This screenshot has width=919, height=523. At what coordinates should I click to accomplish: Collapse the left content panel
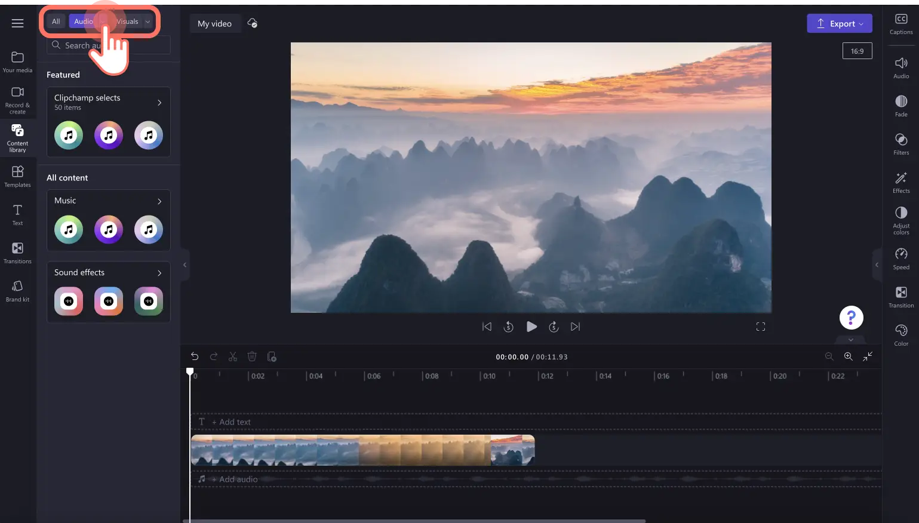185,264
